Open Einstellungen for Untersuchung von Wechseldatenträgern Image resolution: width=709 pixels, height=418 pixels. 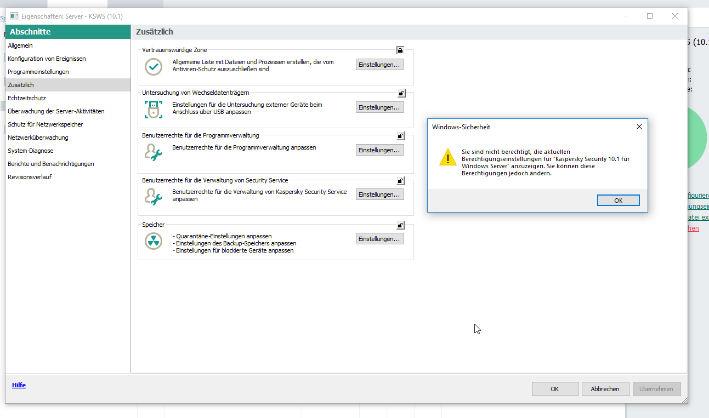tap(380, 107)
